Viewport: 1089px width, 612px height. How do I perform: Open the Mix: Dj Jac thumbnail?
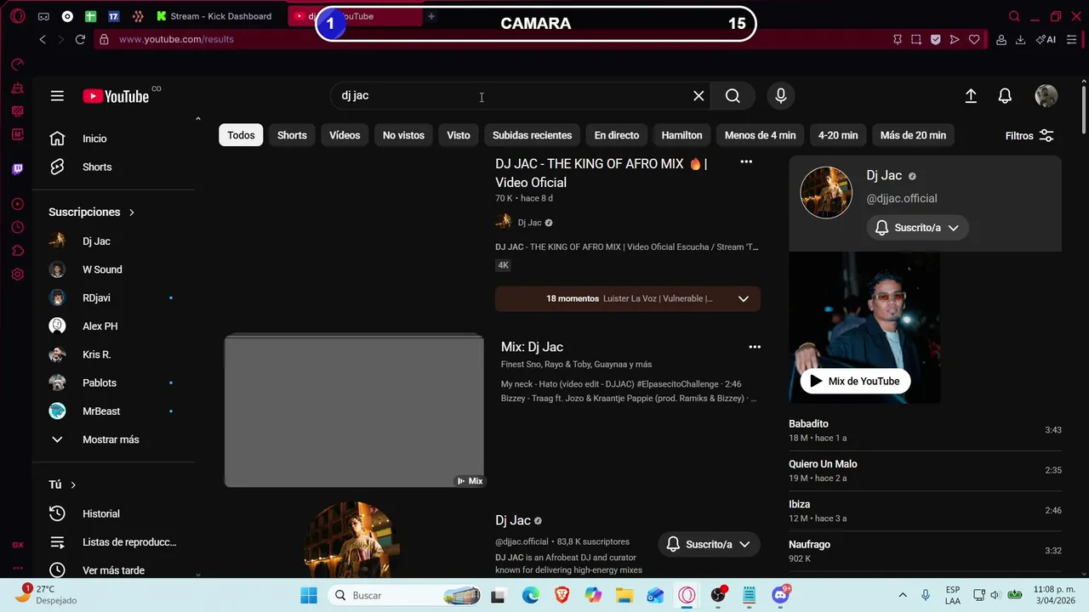[354, 411]
